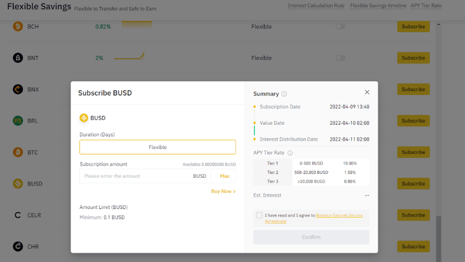Click the BTC coin icon
This screenshot has width=465, height=262.
(18, 152)
